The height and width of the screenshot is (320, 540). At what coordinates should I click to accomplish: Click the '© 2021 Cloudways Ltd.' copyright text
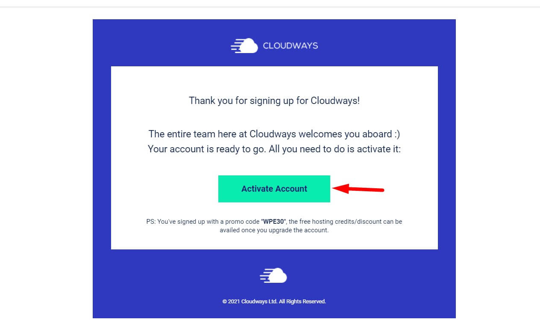[249, 302]
